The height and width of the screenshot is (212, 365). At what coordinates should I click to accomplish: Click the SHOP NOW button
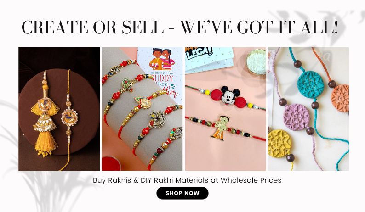coord(182,193)
